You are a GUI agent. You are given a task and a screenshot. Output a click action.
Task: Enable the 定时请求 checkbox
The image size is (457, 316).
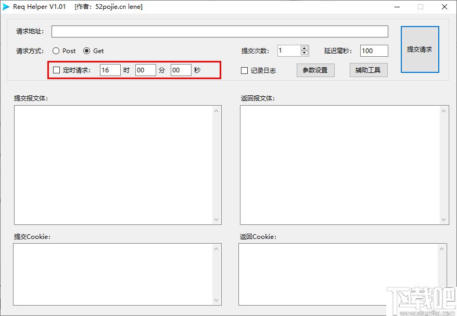click(57, 70)
